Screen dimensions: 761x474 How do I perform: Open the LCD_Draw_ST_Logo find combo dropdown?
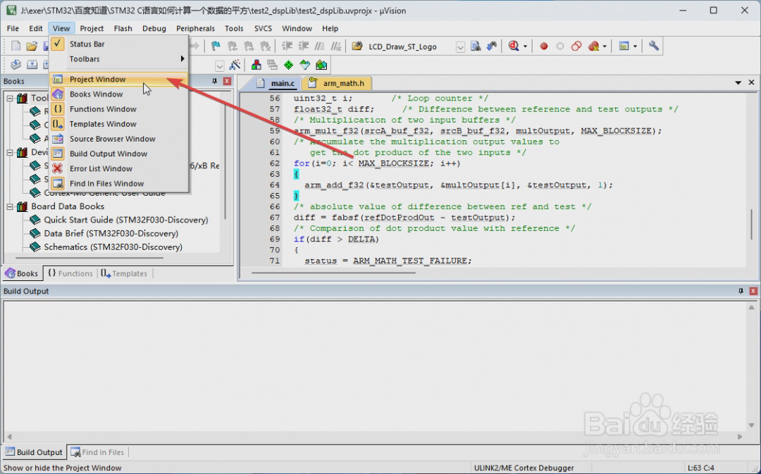(x=460, y=47)
